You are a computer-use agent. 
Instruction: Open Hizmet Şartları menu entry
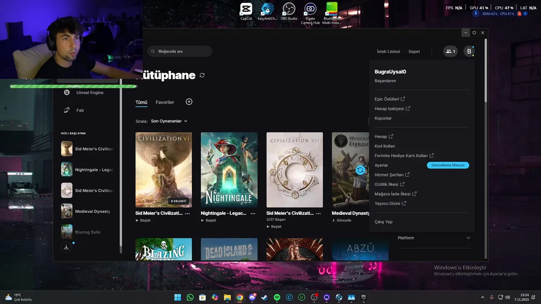392,174
